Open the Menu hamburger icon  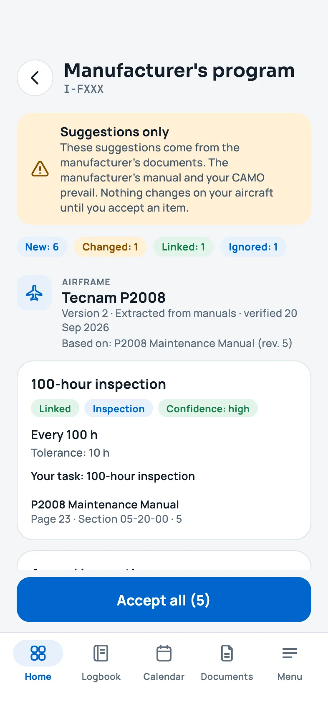tap(290, 653)
